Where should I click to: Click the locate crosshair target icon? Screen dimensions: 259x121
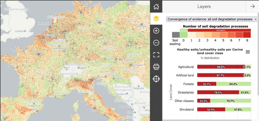click(156, 79)
